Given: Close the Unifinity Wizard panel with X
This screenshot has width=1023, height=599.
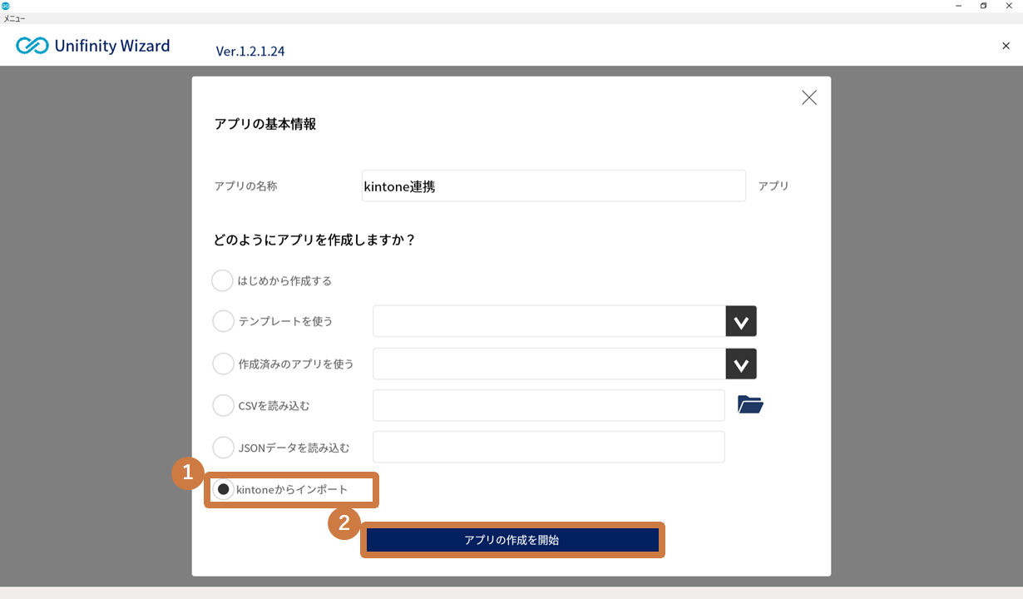Looking at the screenshot, I should pyautogui.click(x=1006, y=46).
